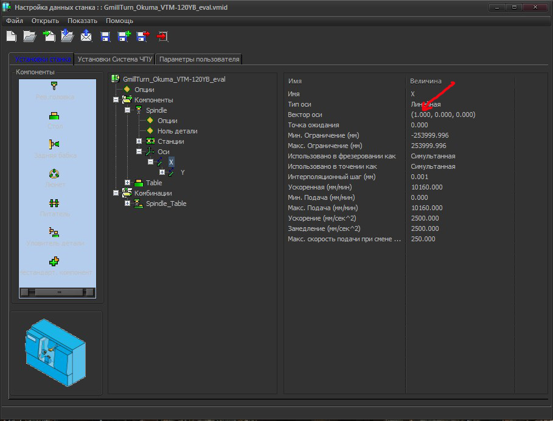The image size is (553, 421).
Task: Select Ноль детали tree item
Action: [x=177, y=131]
